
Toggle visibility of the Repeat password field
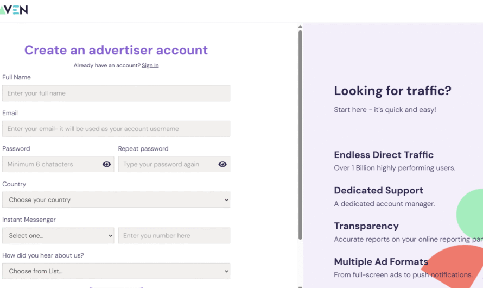[223, 165]
